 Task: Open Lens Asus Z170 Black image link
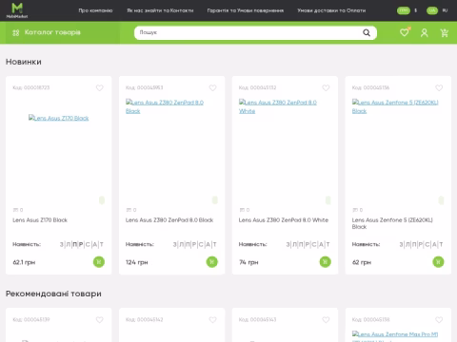click(x=59, y=118)
